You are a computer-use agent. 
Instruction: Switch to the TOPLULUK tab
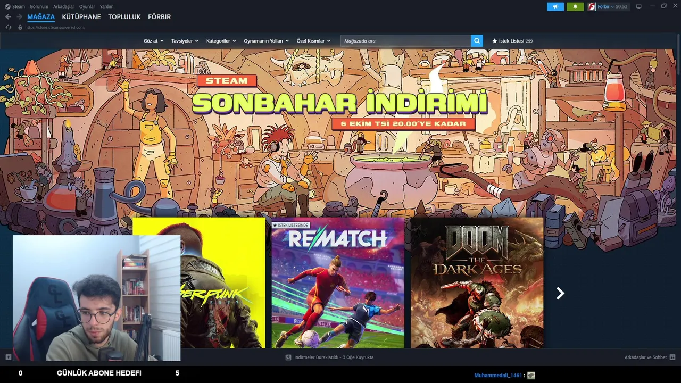(124, 17)
